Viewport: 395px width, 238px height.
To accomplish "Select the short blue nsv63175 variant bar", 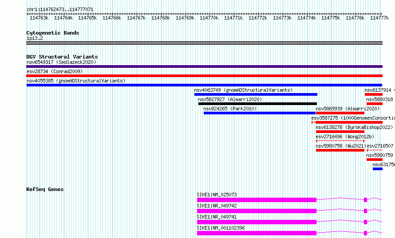I will point(378,169).
